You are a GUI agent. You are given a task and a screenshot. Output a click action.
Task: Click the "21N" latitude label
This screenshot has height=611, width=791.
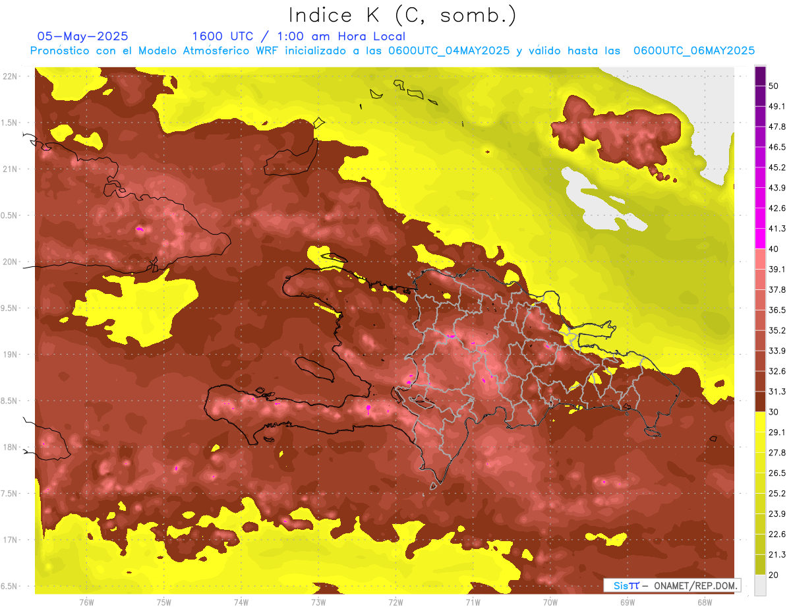tap(11, 169)
